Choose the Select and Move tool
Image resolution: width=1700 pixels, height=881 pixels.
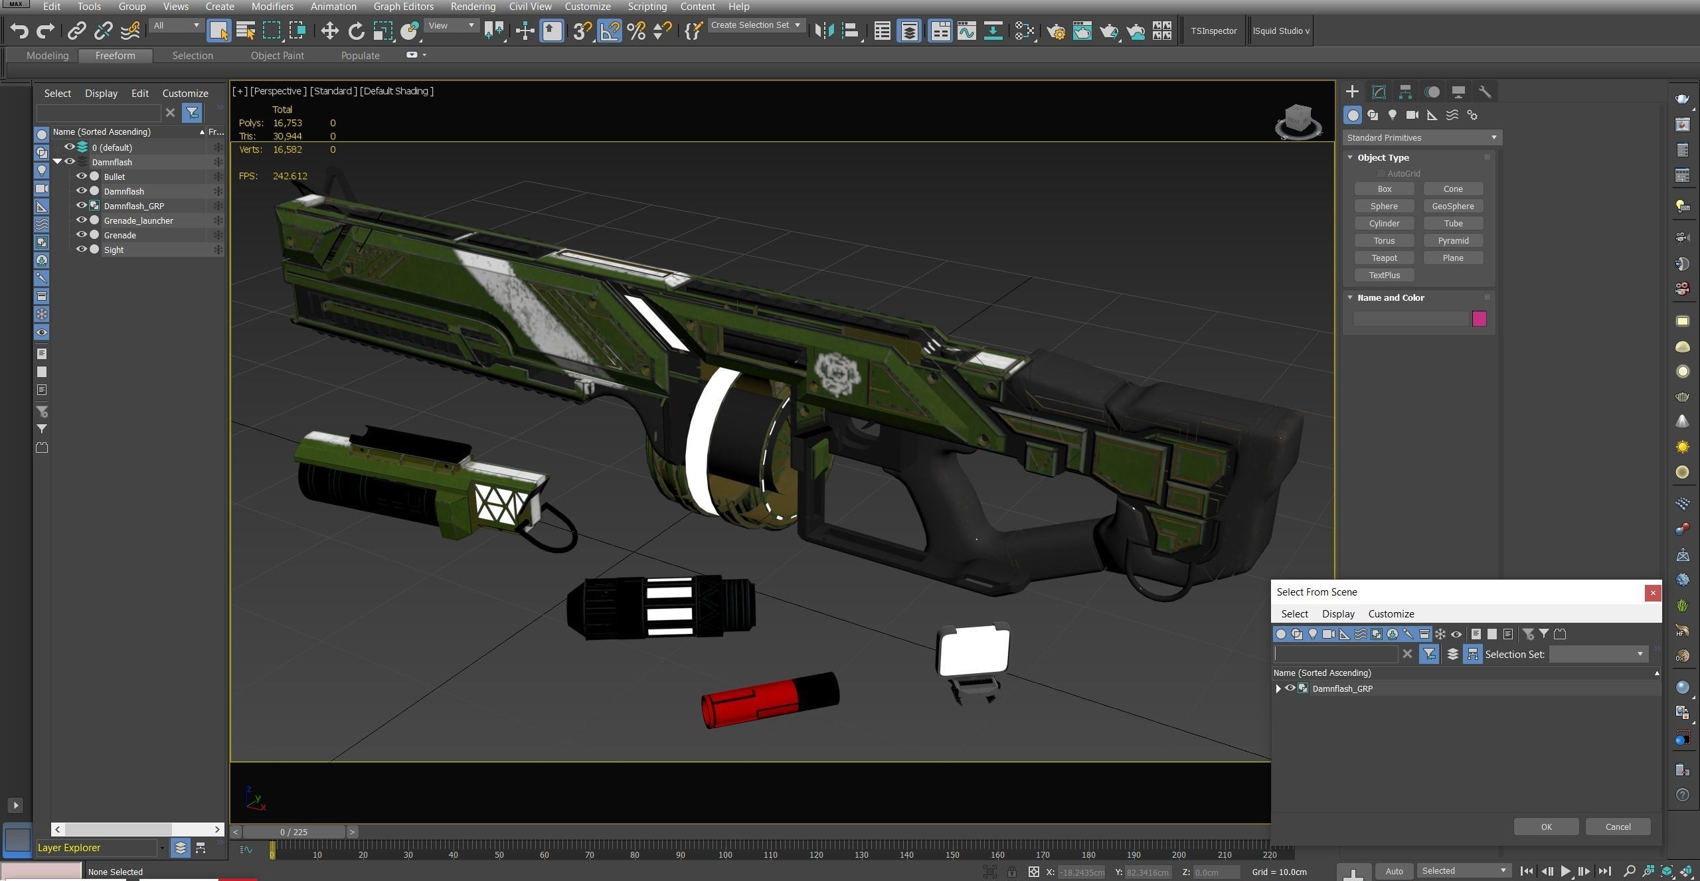pyautogui.click(x=329, y=31)
